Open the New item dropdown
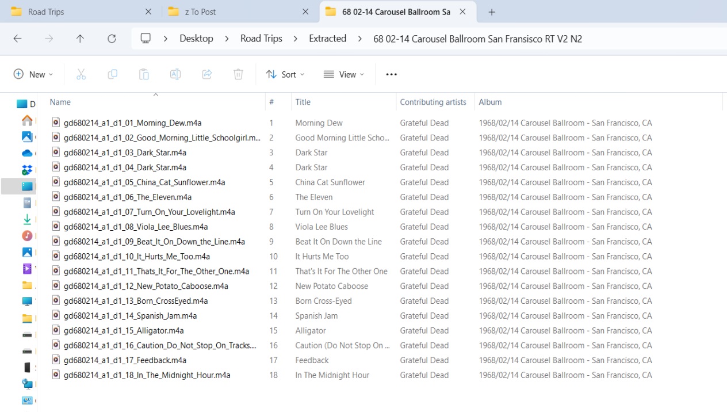Image resolution: width=727 pixels, height=412 pixels. [x=33, y=74]
